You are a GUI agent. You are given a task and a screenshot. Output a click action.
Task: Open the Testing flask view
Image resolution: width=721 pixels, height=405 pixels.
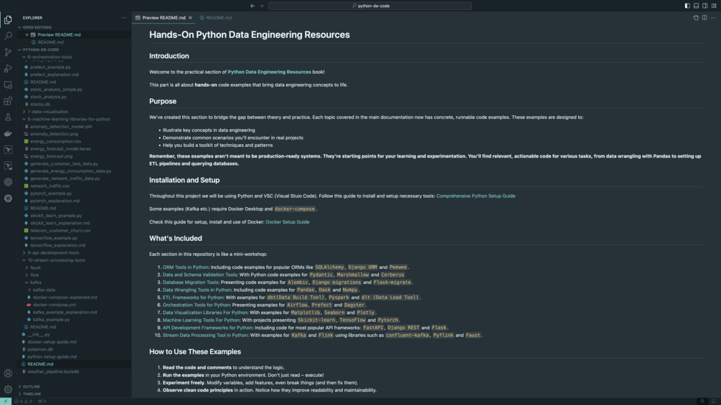click(x=8, y=117)
